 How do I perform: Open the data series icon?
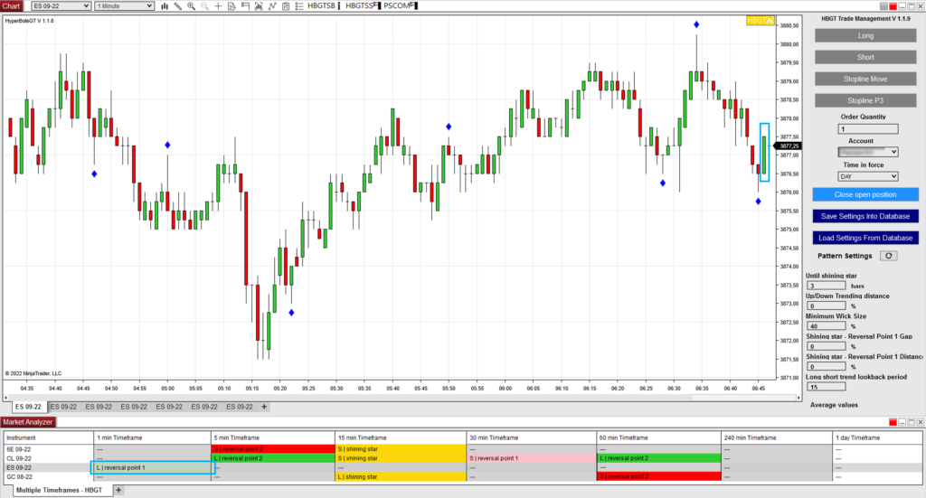coord(231,6)
